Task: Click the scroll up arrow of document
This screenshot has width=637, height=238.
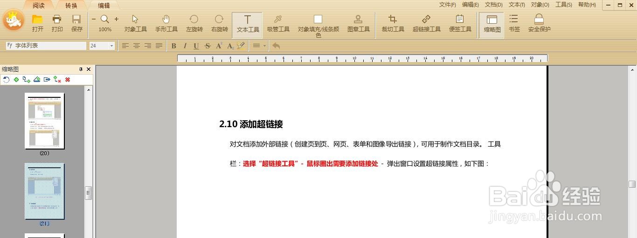Action: (632, 69)
